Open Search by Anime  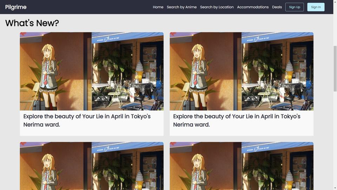(x=182, y=7)
